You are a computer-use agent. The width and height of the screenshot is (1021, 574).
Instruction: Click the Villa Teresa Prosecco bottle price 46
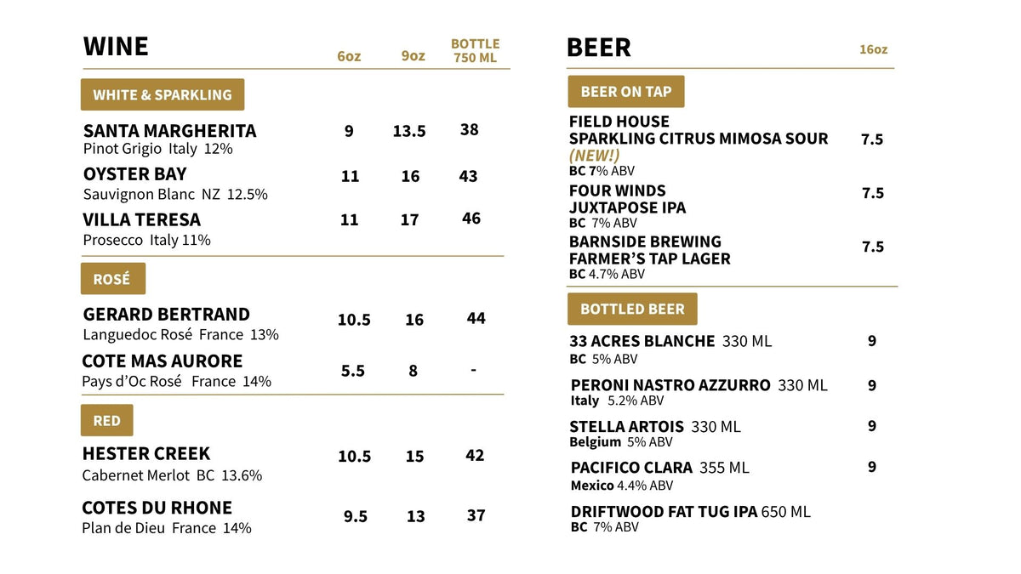[x=471, y=219]
